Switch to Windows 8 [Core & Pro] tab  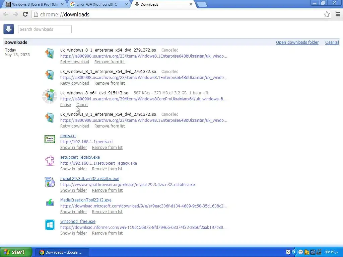point(35,4)
